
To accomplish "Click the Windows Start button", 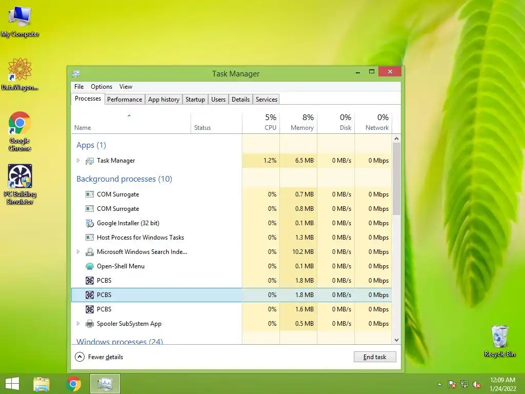I will pos(12,384).
